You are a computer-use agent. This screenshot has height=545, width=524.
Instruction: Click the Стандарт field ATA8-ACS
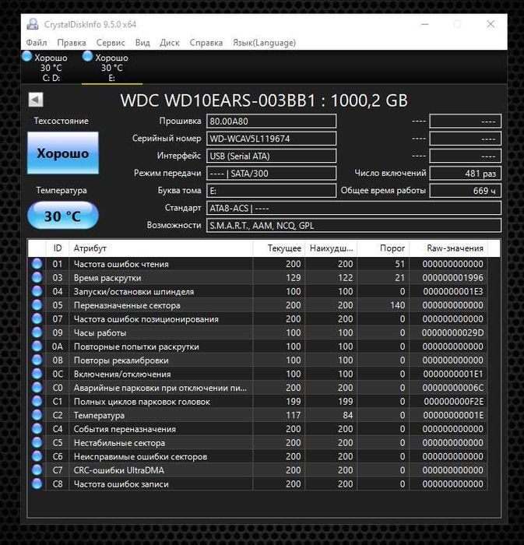[353, 208]
